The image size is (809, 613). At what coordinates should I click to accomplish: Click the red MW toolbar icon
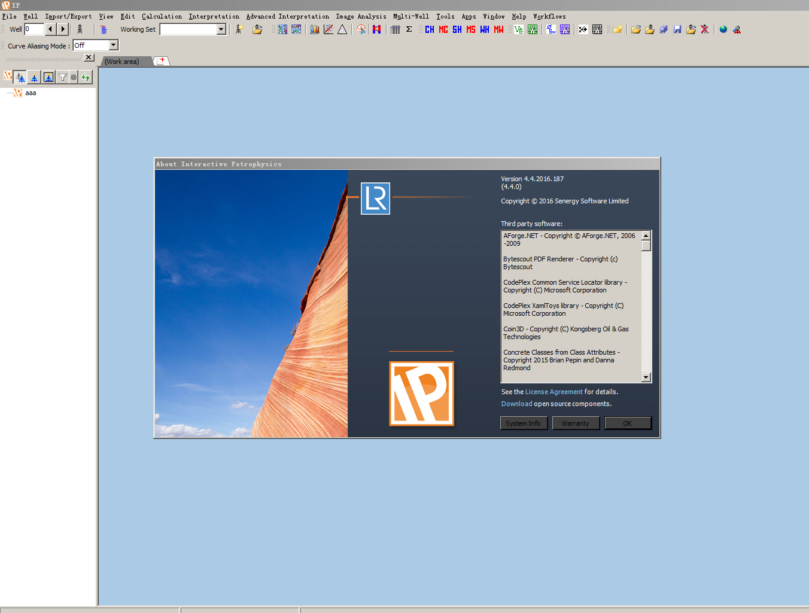(498, 29)
